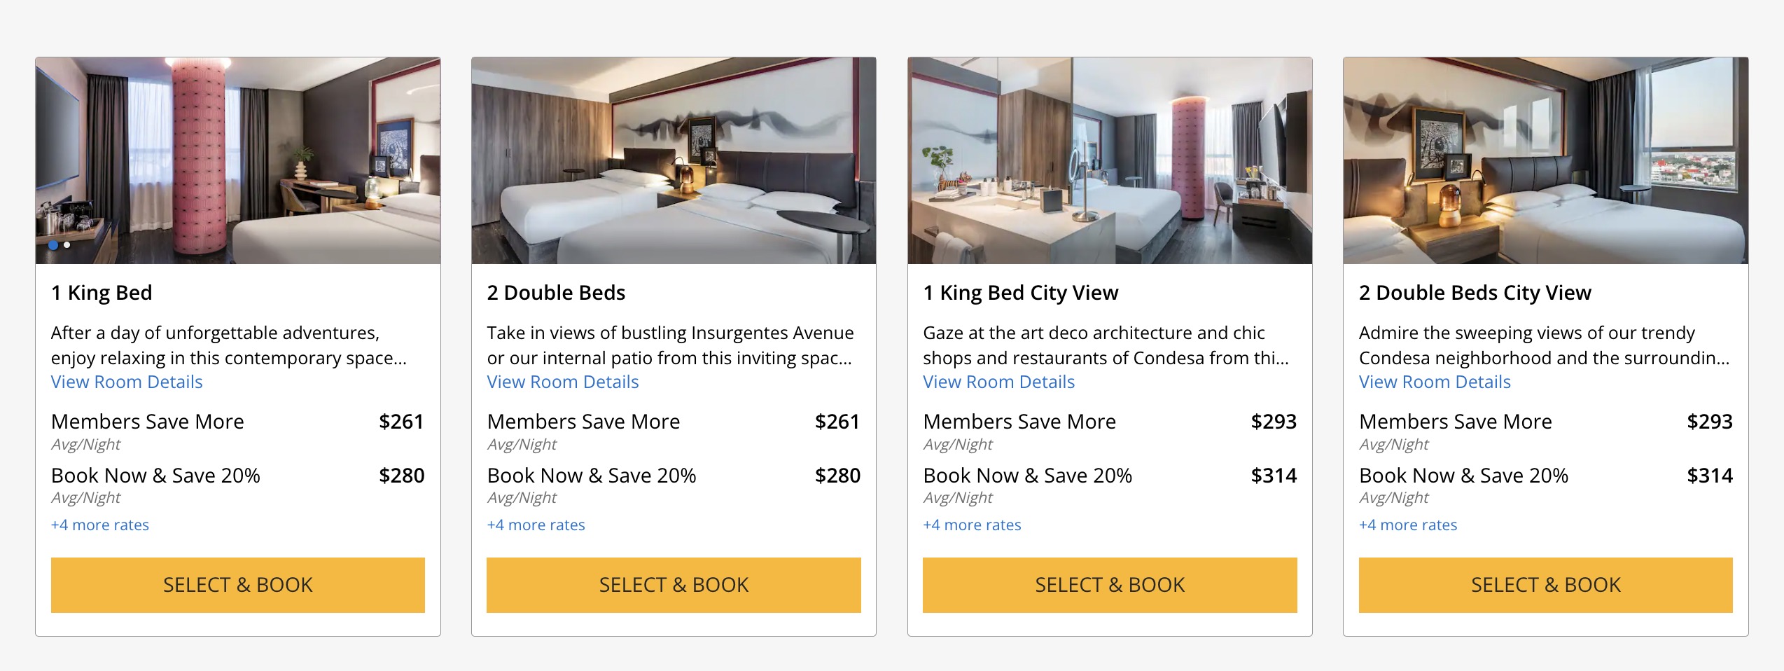
Task: Select & Book the 2 Double Beds room
Action: [x=674, y=585]
